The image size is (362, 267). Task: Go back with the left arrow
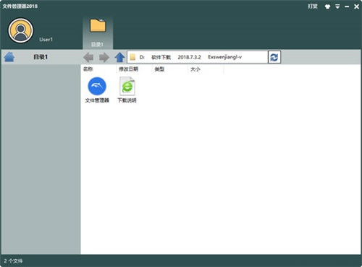(88, 57)
